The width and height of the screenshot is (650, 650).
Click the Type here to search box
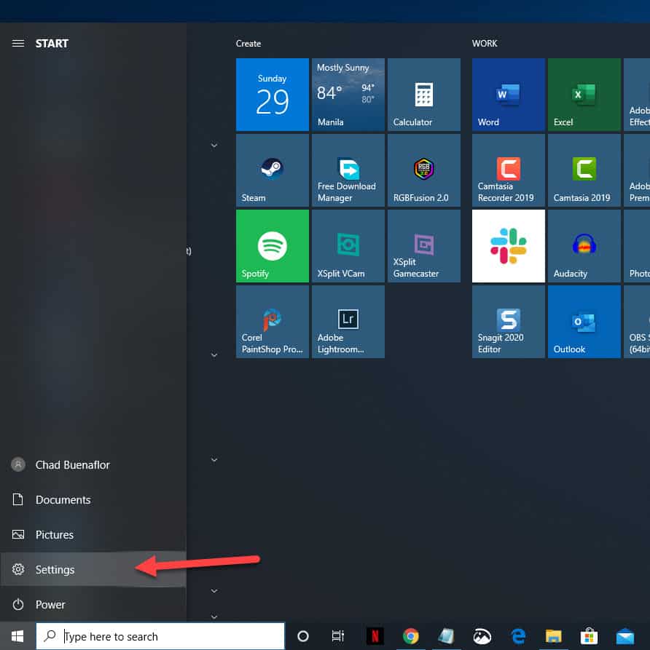(x=160, y=636)
